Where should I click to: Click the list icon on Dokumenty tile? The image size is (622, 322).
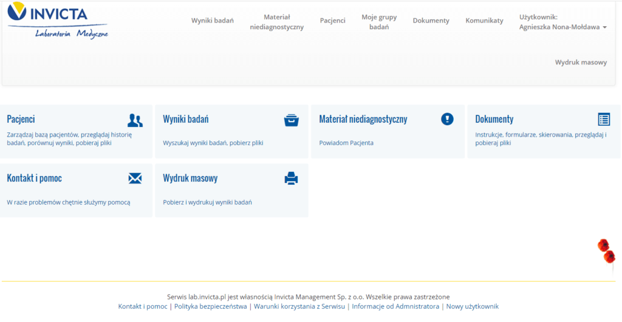(603, 119)
